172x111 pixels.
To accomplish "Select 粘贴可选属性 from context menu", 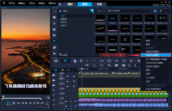I will pos(153,55).
